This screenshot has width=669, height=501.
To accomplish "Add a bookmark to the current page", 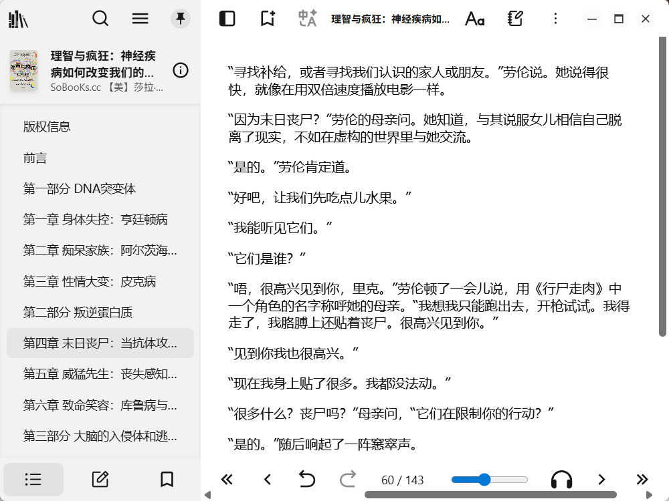I will (267, 19).
